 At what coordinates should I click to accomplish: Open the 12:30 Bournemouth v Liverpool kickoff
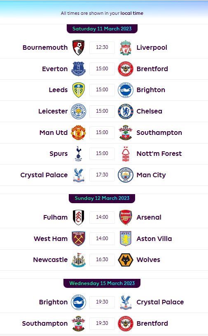(102, 47)
